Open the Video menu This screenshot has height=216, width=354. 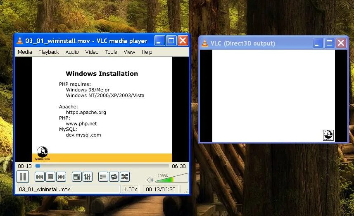point(92,52)
